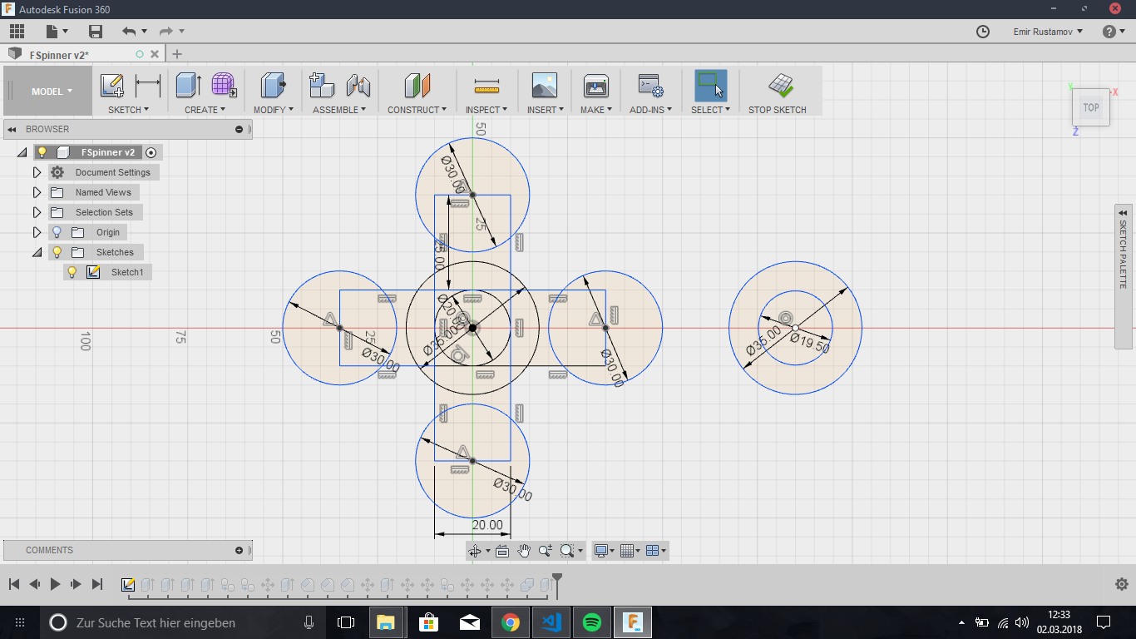Expand the Named Views folder
Screen dimensions: 1136x639
(37, 192)
